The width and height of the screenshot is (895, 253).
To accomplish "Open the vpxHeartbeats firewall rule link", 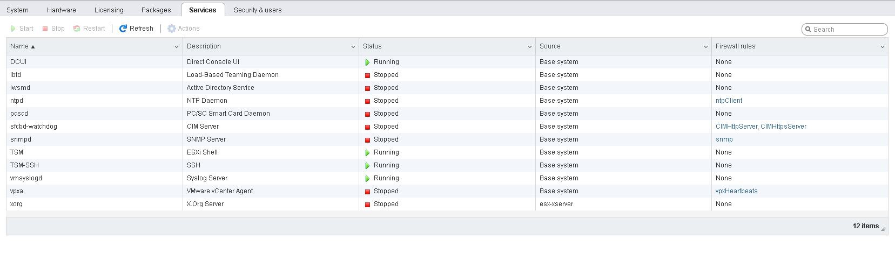I will pos(736,191).
